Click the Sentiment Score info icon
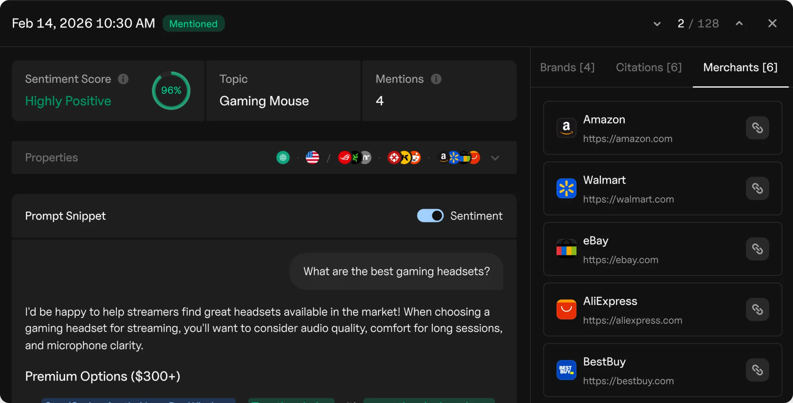793x403 pixels. pos(123,79)
